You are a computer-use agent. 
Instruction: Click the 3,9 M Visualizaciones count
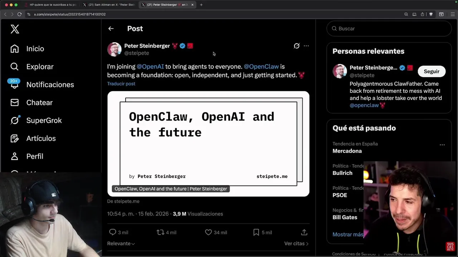[198, 214]
